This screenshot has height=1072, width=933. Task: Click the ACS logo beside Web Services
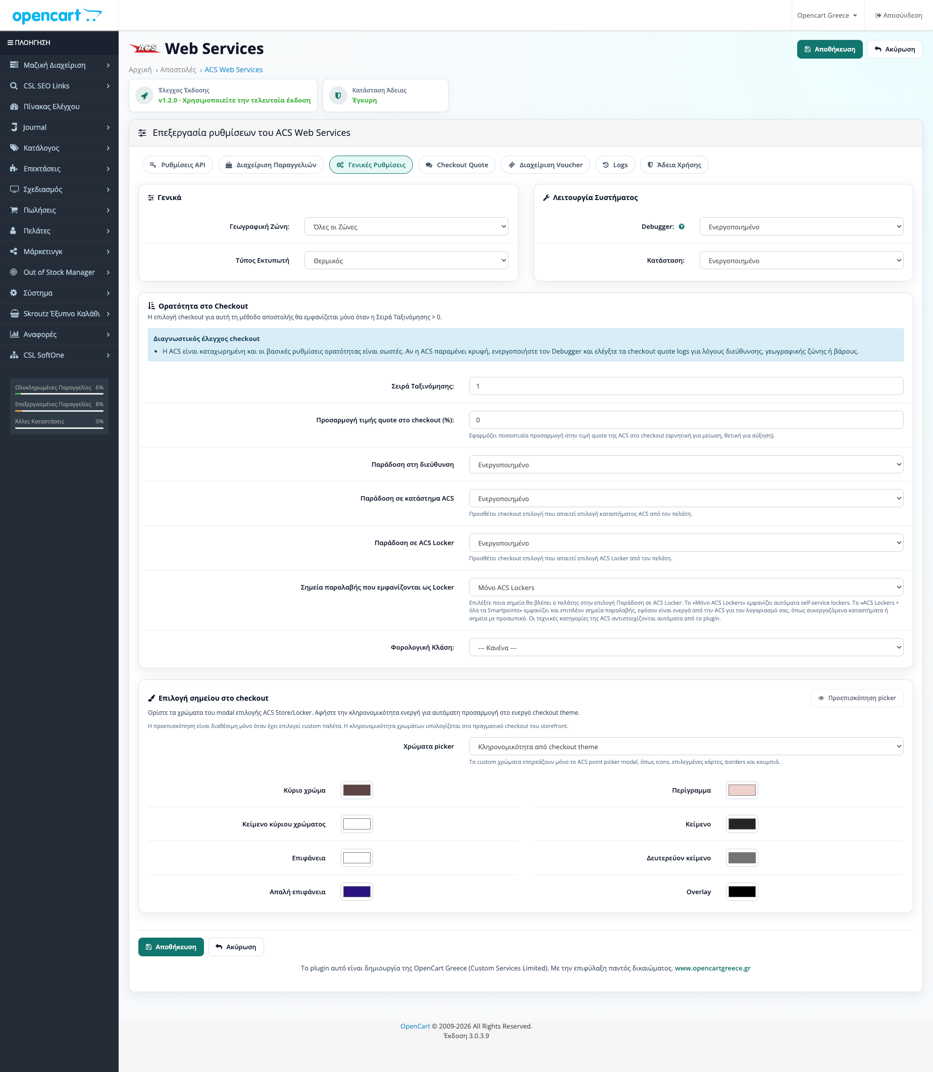click(x=145, y=48)
